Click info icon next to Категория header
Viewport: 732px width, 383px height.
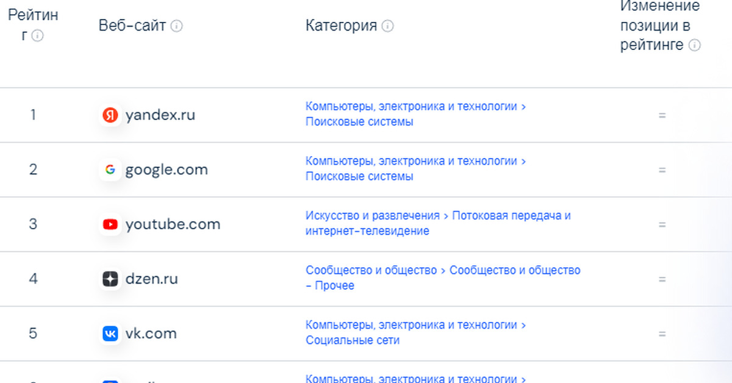click(x=387, y=26)
